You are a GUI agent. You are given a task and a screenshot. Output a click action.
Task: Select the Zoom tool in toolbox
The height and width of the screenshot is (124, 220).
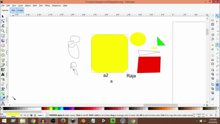(x=3, y=31)
